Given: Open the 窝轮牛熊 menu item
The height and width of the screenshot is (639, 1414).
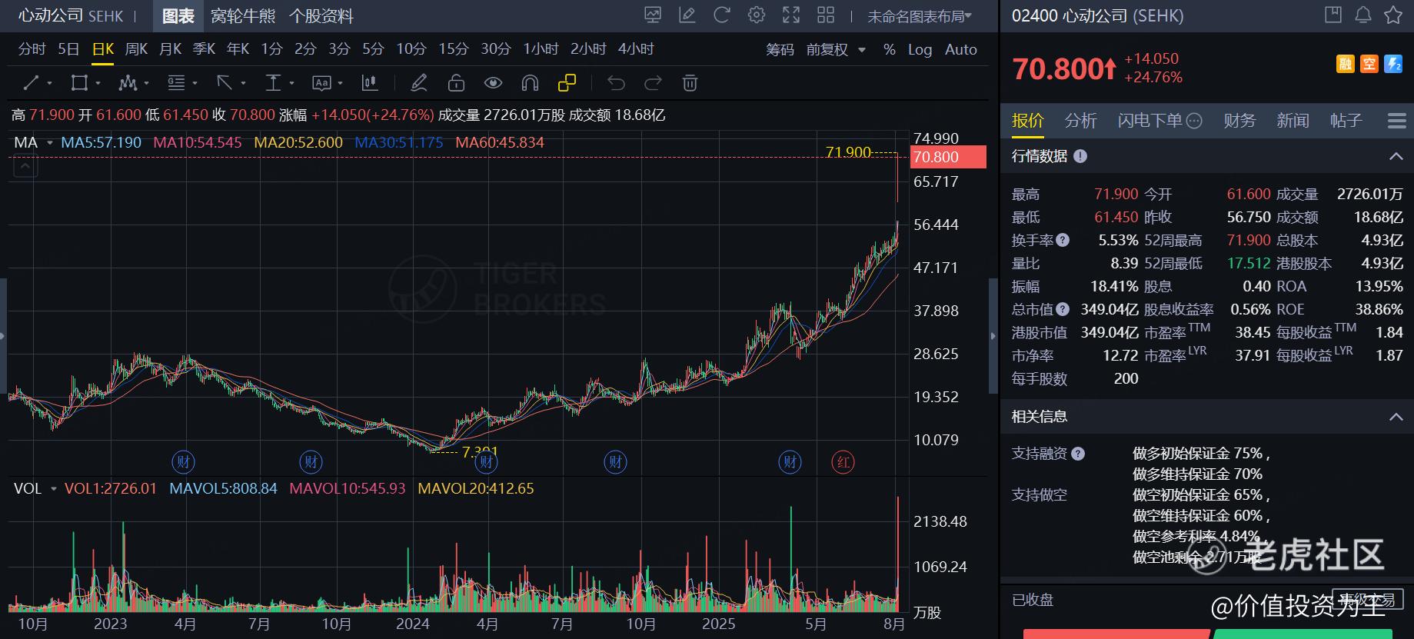Looking at the screenshot, I should click(x=243, y=15).
